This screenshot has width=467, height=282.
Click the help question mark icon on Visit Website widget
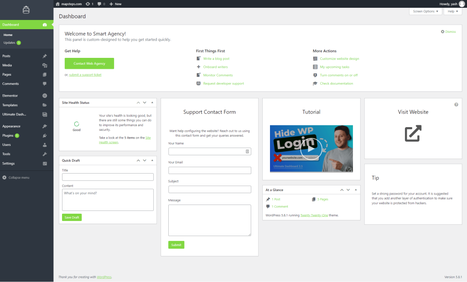click(456, 105)
